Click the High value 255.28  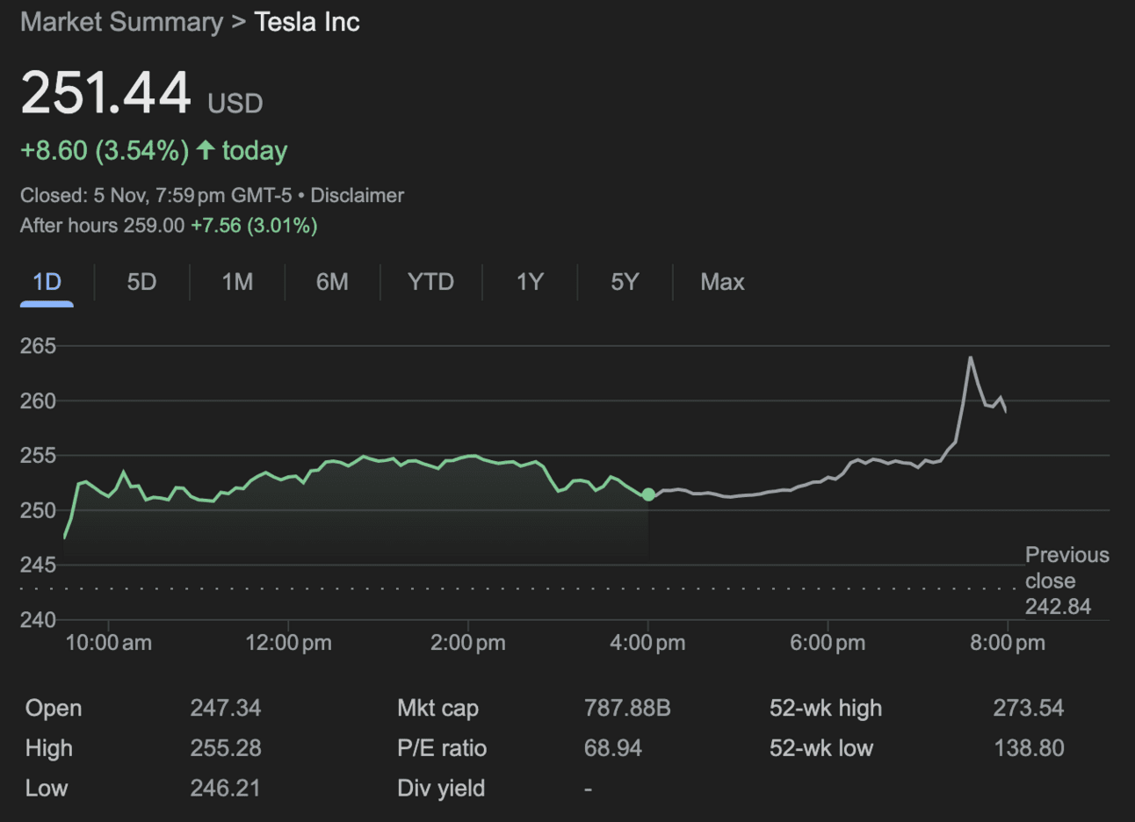(x=226, y=748)
